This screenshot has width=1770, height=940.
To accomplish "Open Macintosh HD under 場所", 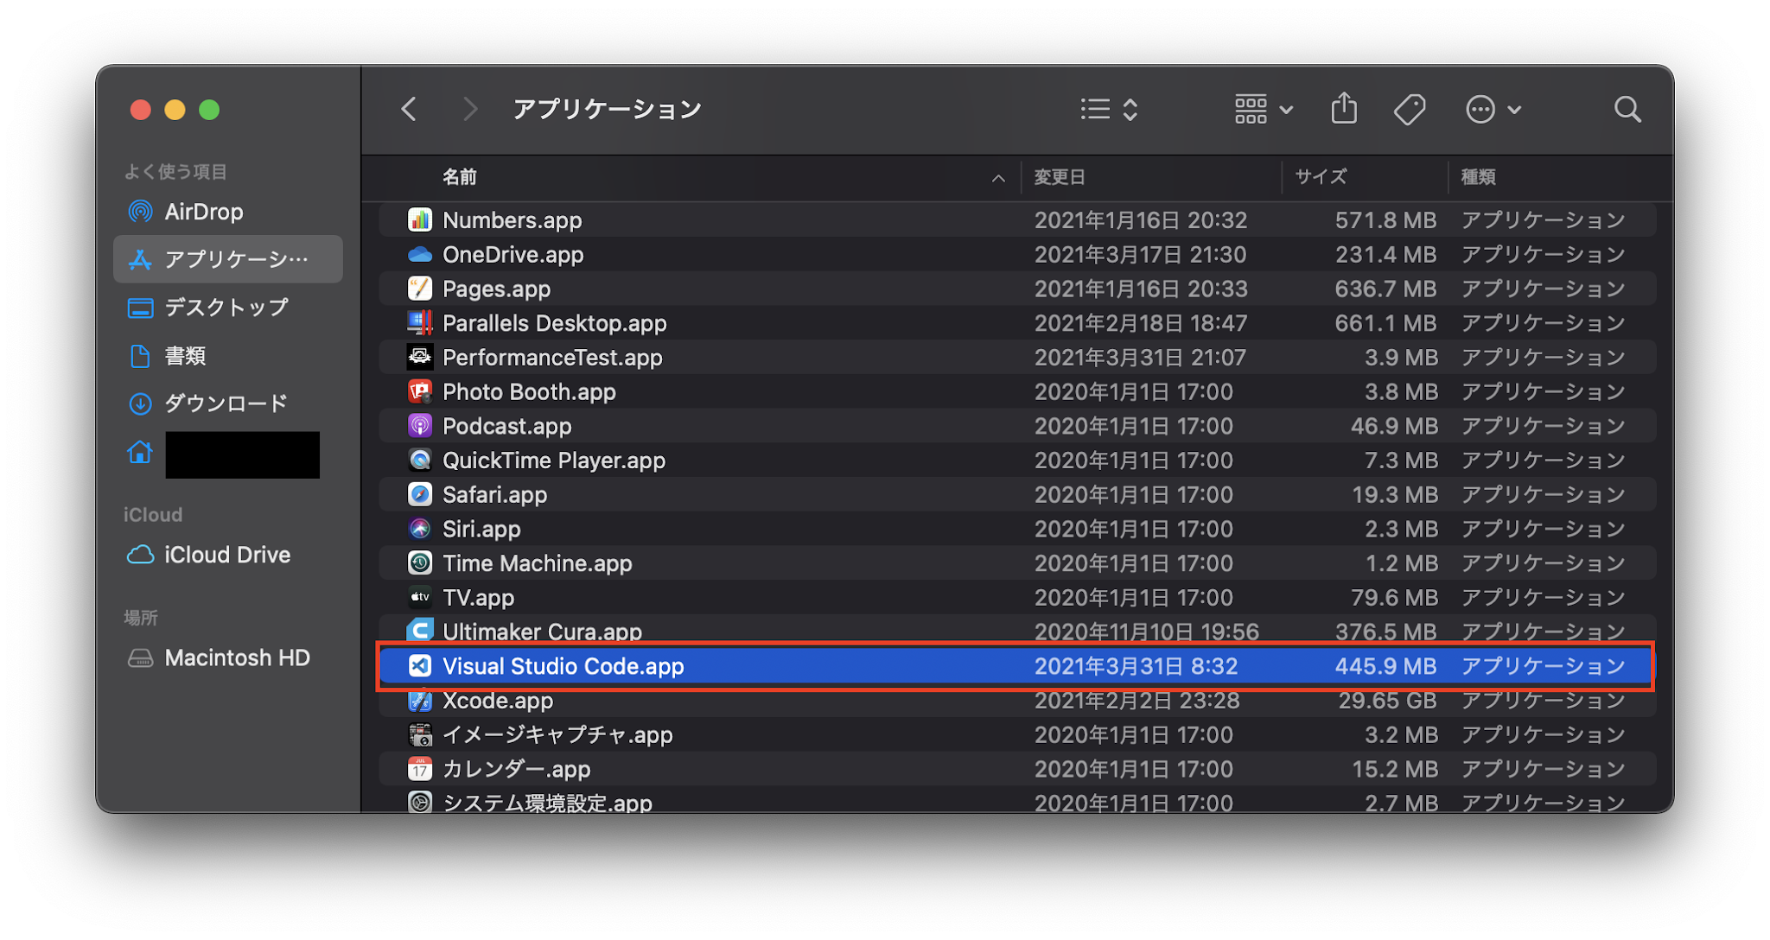I will 236,657.
